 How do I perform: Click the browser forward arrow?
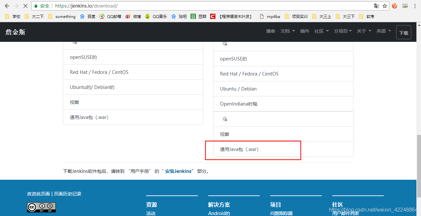16,6
